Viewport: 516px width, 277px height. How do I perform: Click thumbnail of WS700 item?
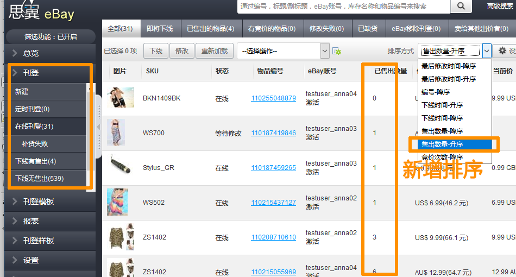coord(116,132)
